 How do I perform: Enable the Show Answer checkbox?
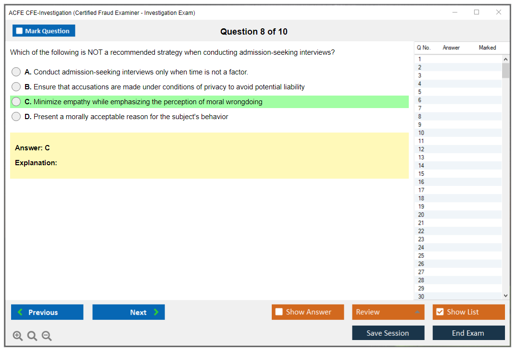tap(279, 312)
